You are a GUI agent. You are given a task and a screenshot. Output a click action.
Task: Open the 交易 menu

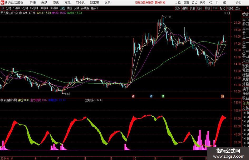pos(107,3)
